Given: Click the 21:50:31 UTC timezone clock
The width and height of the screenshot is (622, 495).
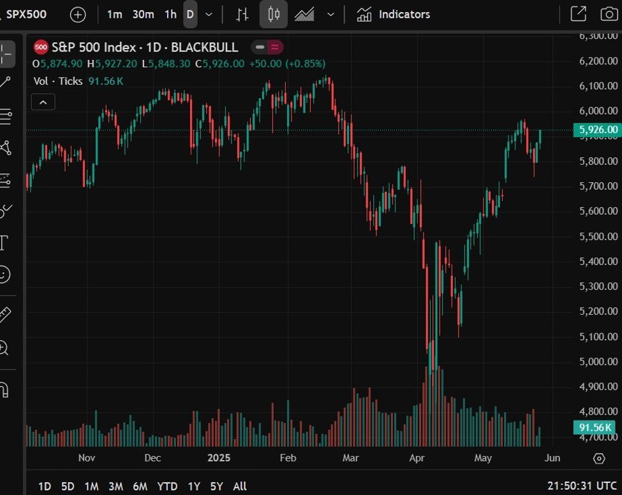Looking at the screenshot, I should pos(582,486).
